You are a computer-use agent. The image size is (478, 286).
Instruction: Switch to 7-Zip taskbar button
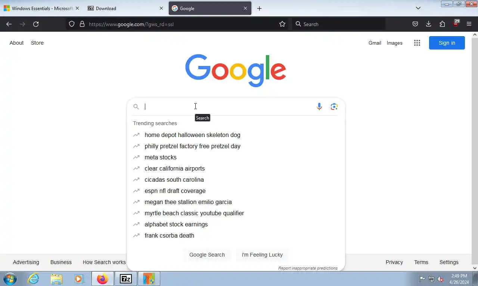[126, 279]
